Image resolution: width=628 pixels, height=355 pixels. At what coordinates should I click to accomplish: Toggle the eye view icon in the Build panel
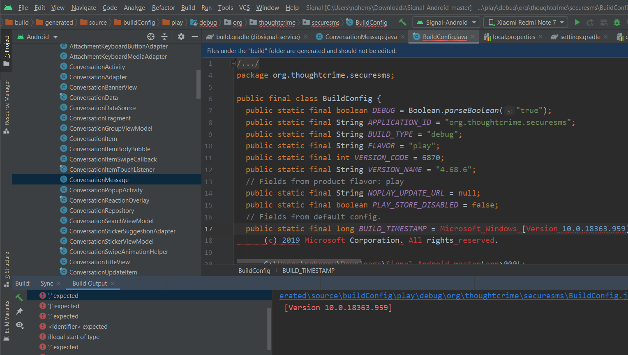19,325
